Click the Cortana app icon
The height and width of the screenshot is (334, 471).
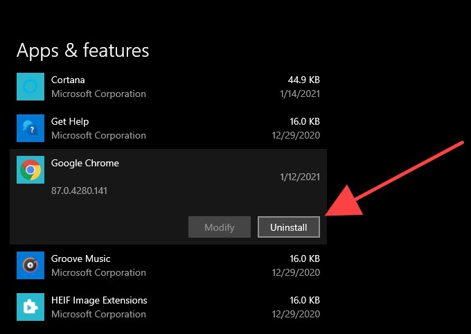click(30, 87)
